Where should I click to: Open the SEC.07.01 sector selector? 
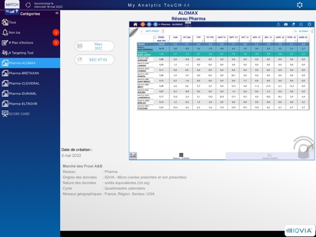point(94,60)
